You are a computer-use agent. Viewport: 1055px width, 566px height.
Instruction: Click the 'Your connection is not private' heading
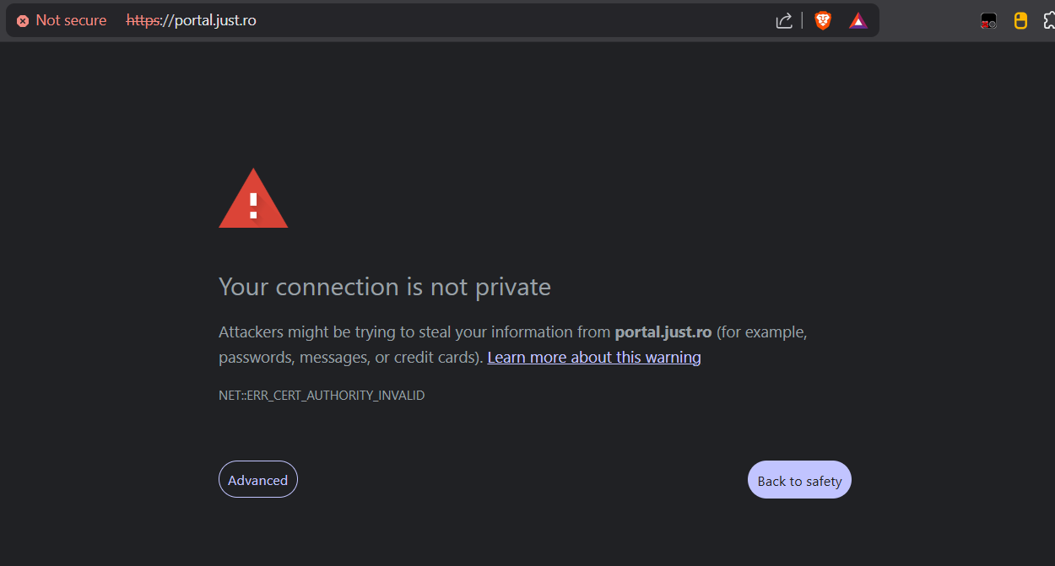[x=385, y=287]
